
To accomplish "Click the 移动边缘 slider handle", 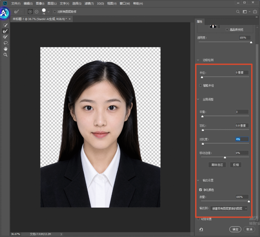I will point(225,157).
